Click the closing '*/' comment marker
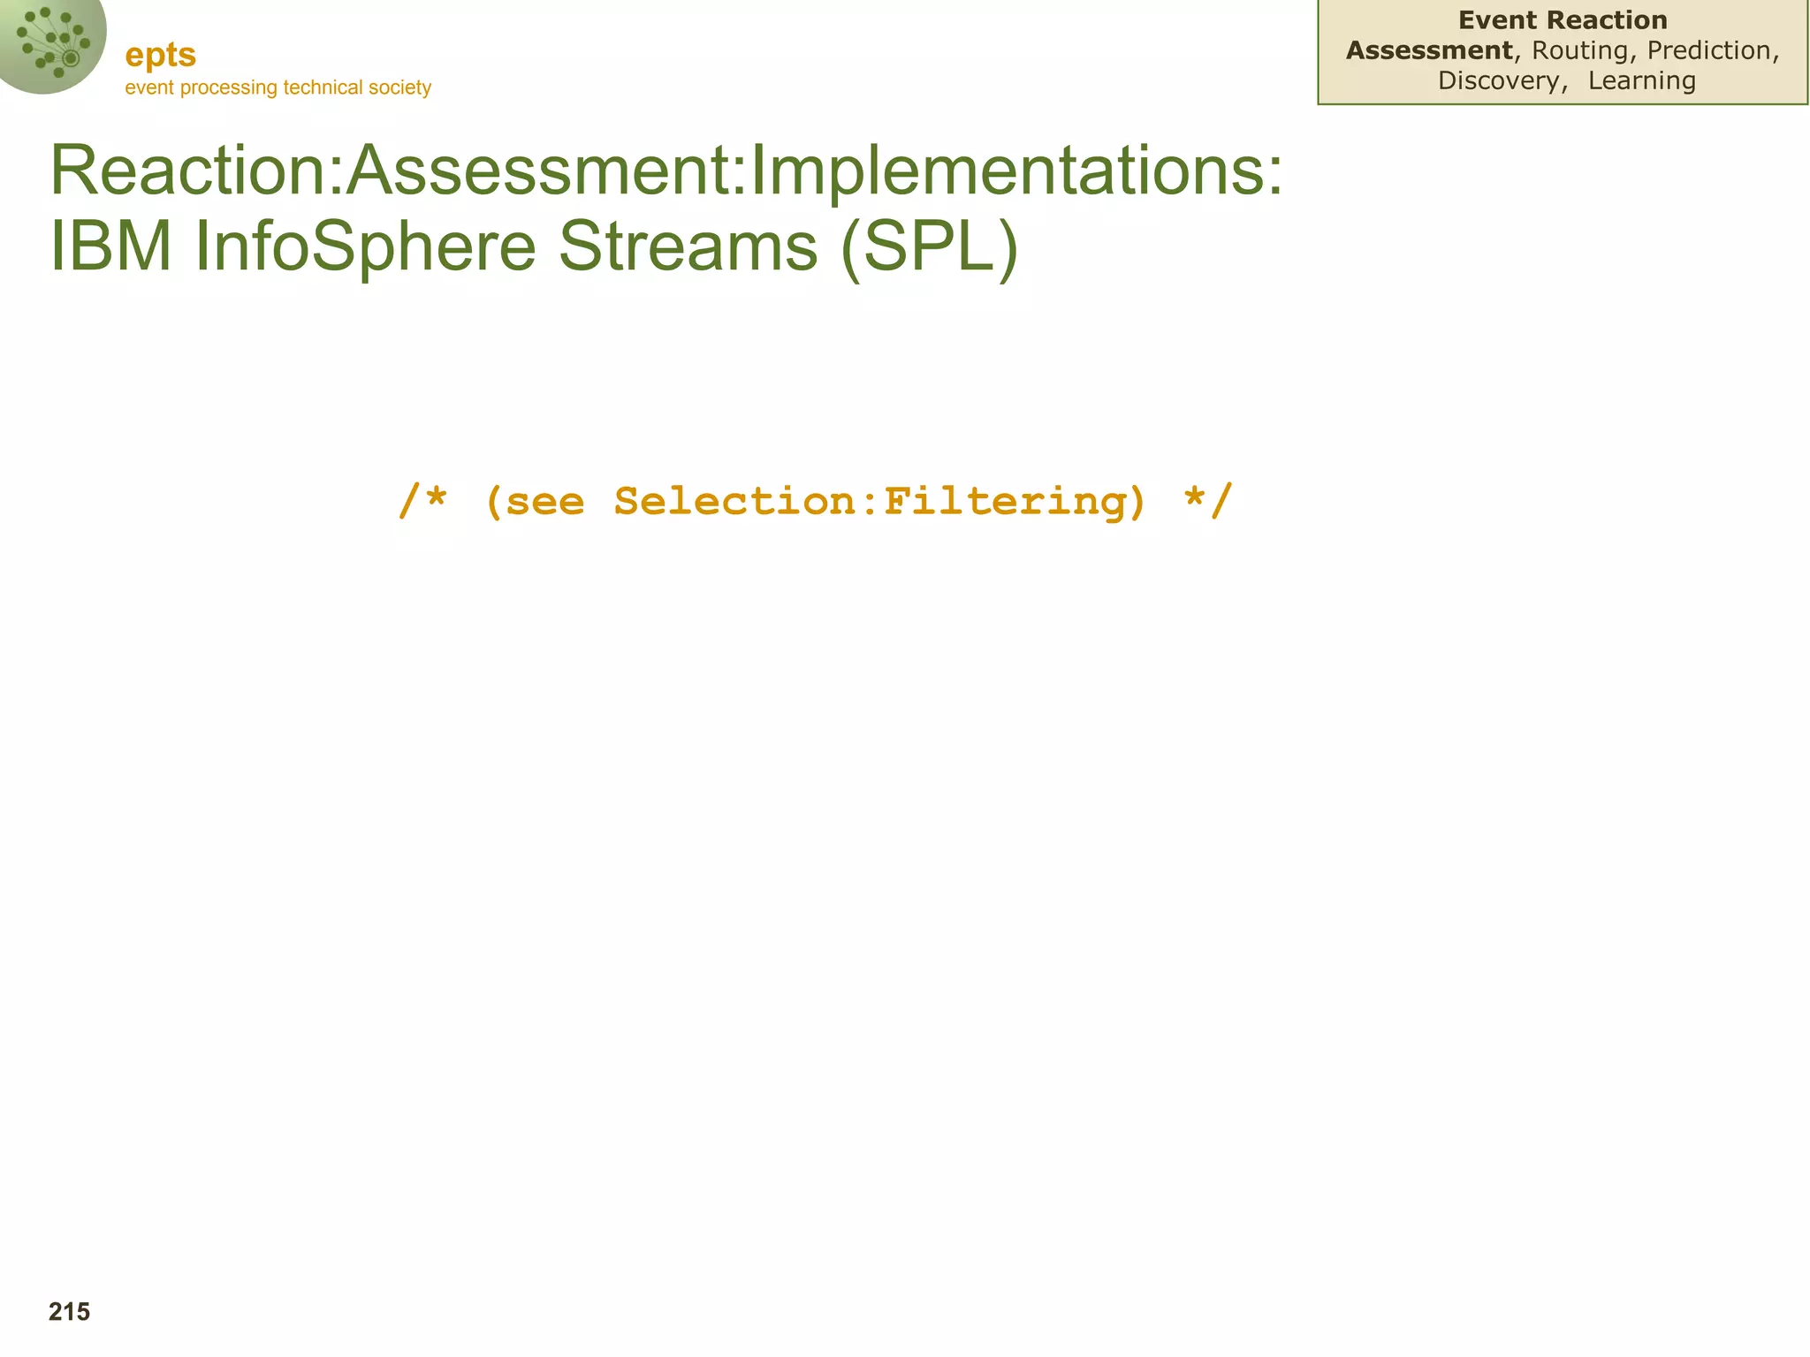Screen dimensions: 1810x1357 tap(1206, 502)
